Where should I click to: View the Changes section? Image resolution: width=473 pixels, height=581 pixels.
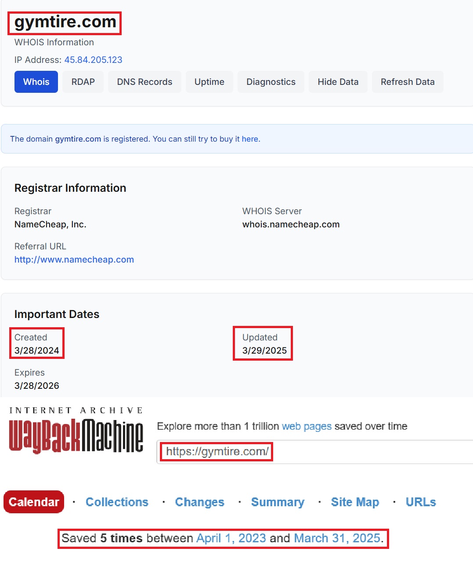(199, 502)
